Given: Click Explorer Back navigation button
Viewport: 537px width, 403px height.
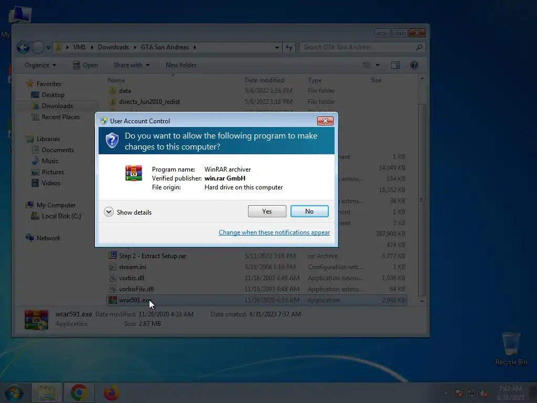Looking at the screenshot, I should [23, 47].
